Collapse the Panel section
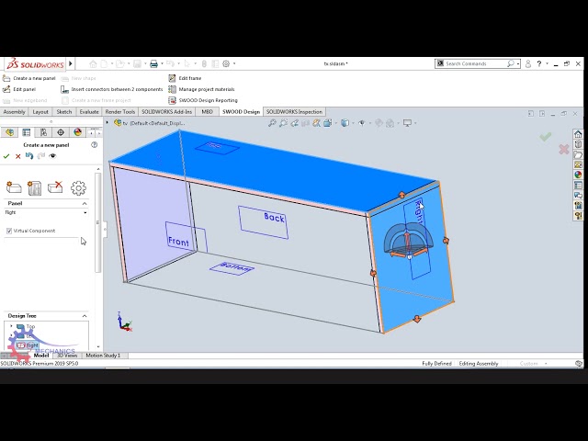This screenshot has height=441, width=588. point(85,203)
